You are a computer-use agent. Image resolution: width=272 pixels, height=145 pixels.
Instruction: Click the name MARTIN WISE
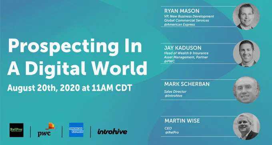[182, 121]
